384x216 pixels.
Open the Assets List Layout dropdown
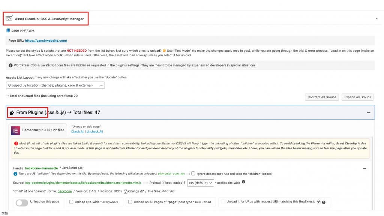(55, 85)
